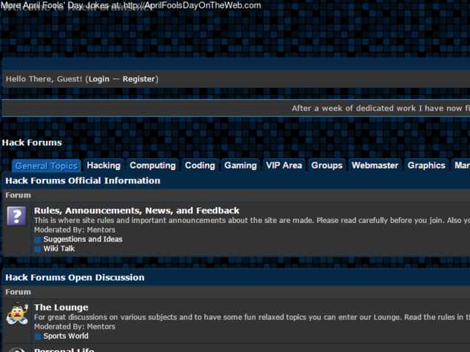Switch to the Coding tab
Screen dimensions: 470x352
[200, 166]
